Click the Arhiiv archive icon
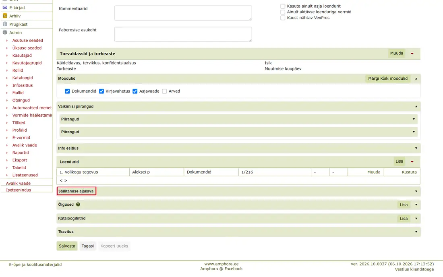The height and width of the screenshot is (277, 443). tap(5, 16)
